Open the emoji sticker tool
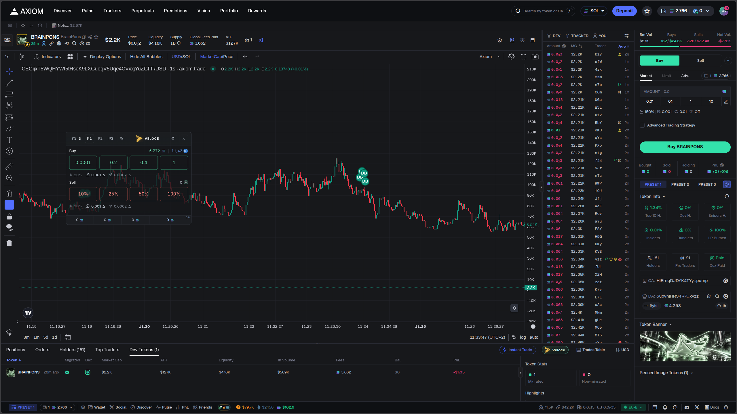This screenshot has width=737, height=414. click(9, 151)
